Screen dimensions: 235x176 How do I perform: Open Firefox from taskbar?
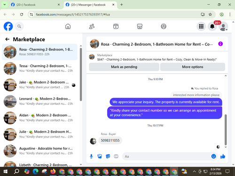point(53,172)
